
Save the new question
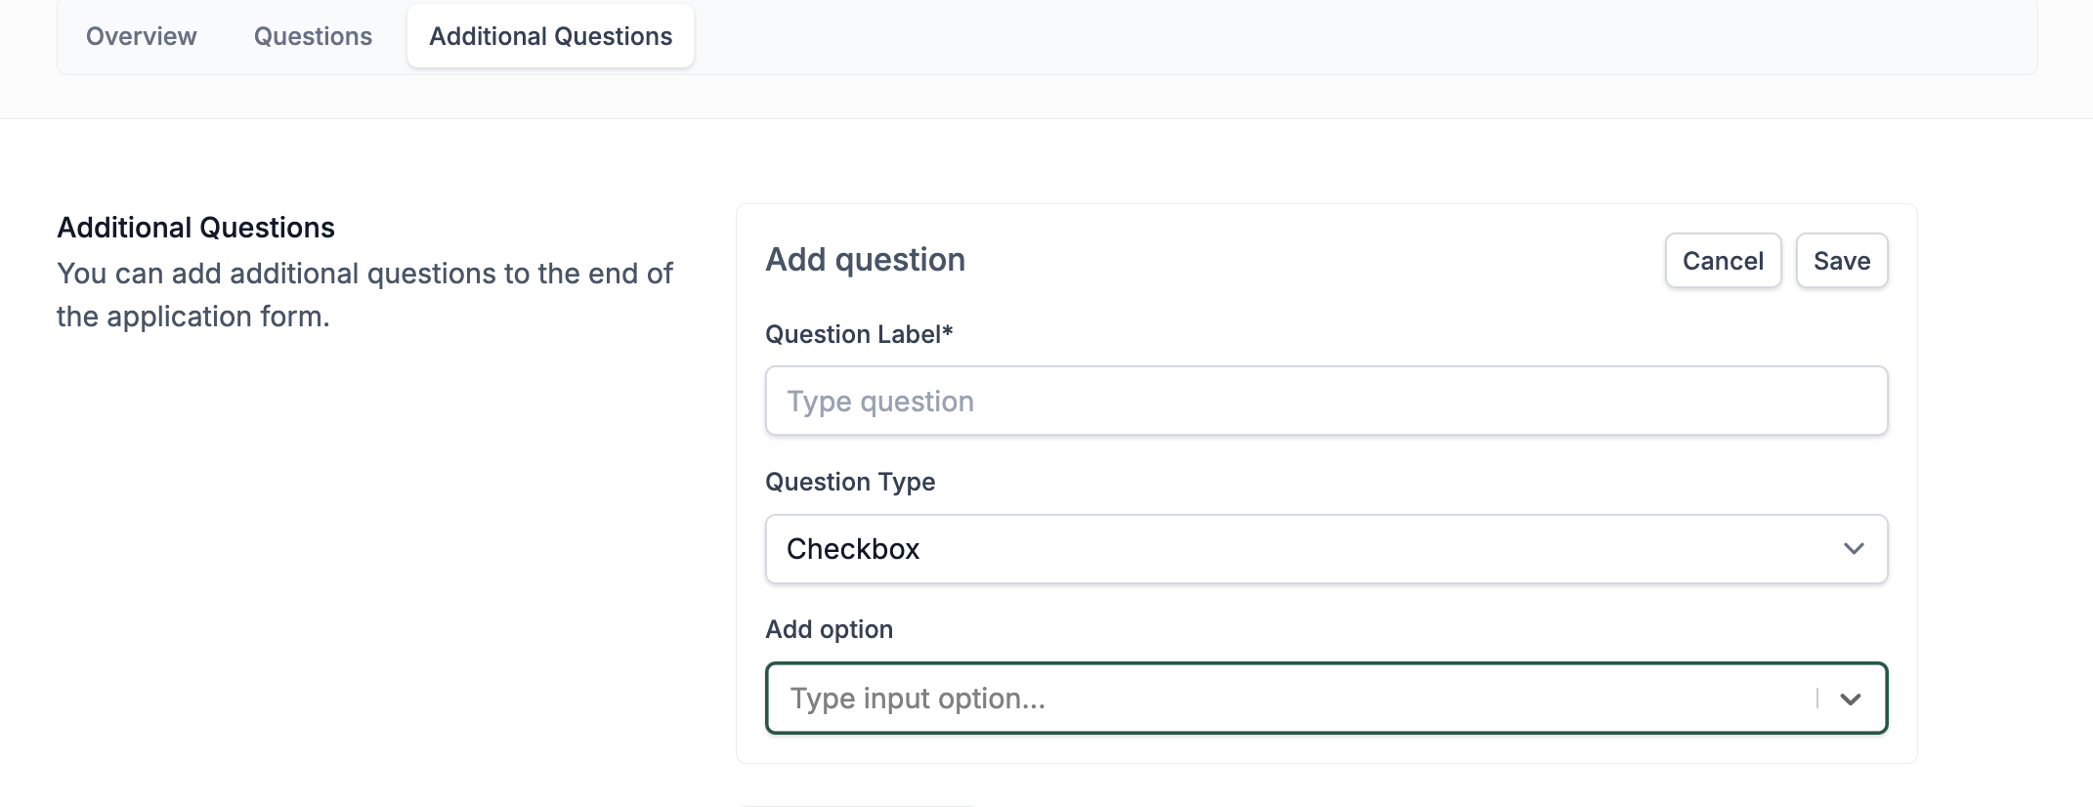pos(1842,261)
